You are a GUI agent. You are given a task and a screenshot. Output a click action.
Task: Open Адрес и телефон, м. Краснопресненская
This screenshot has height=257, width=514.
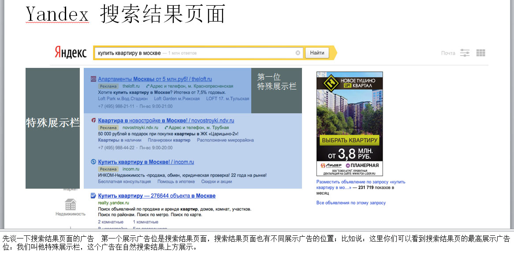point(190,86)
